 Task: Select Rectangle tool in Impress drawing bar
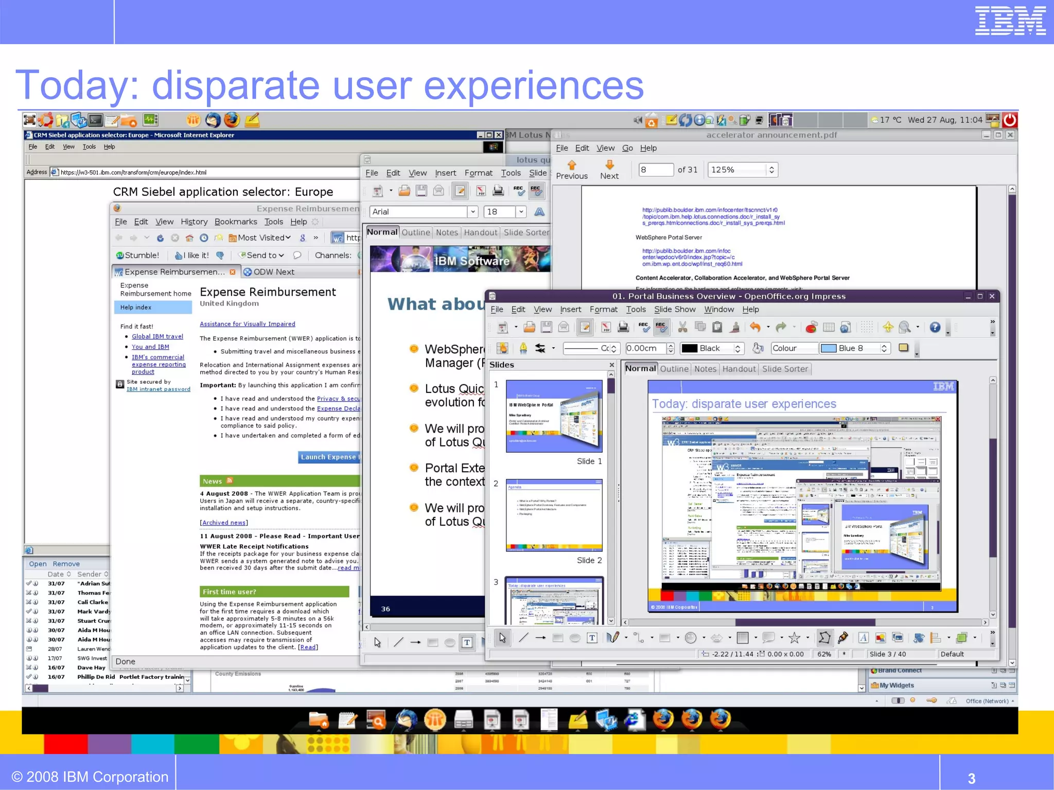[557, 638]
